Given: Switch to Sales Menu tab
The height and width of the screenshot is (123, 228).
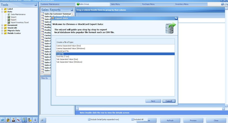Looking at the screenshot, I should point(125,4).
